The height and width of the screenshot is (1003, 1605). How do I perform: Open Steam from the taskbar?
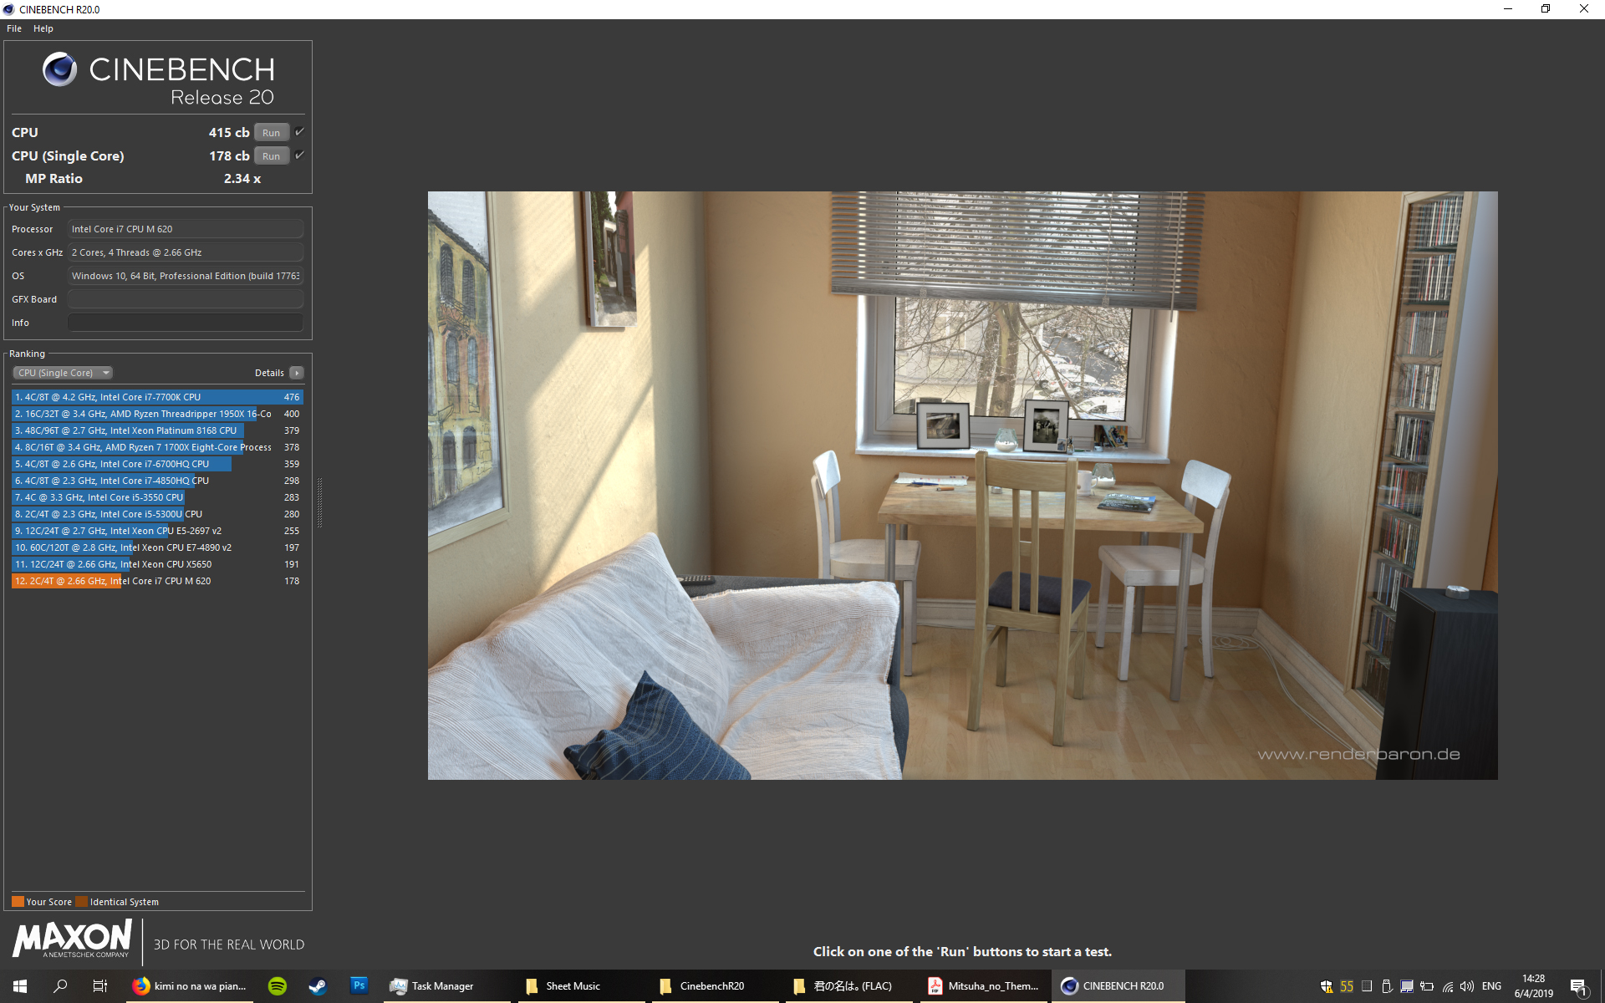(x=318, y=986)
